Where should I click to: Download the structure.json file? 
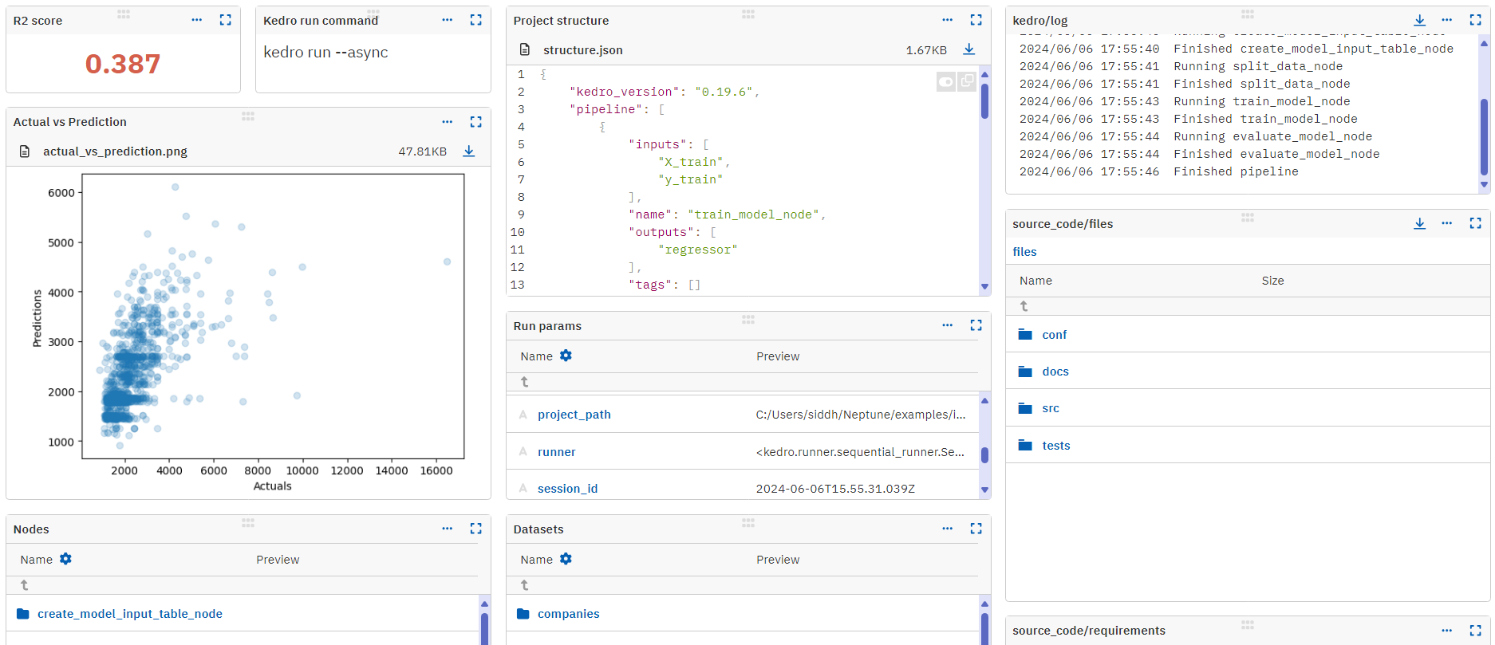[968, 49]
